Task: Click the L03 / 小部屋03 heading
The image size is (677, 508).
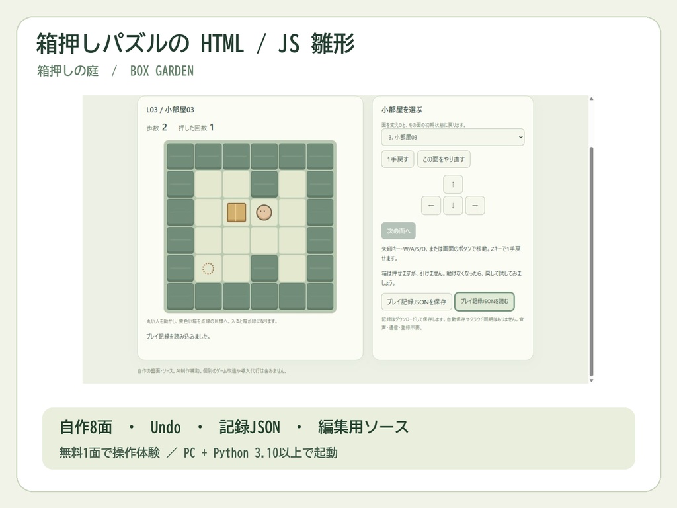Action: [x=170, y=110]
